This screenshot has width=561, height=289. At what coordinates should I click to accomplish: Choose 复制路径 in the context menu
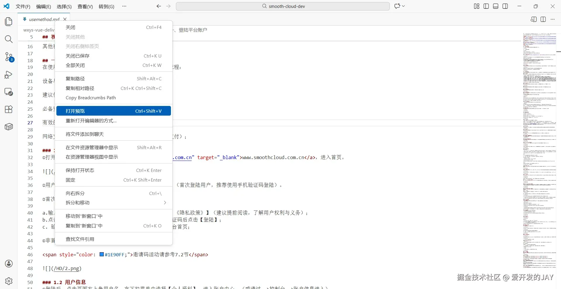click(114, 79)
